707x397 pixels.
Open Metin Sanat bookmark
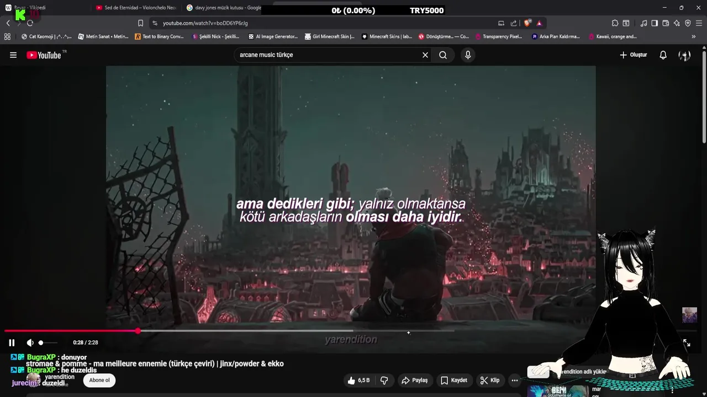pos(103,37)
